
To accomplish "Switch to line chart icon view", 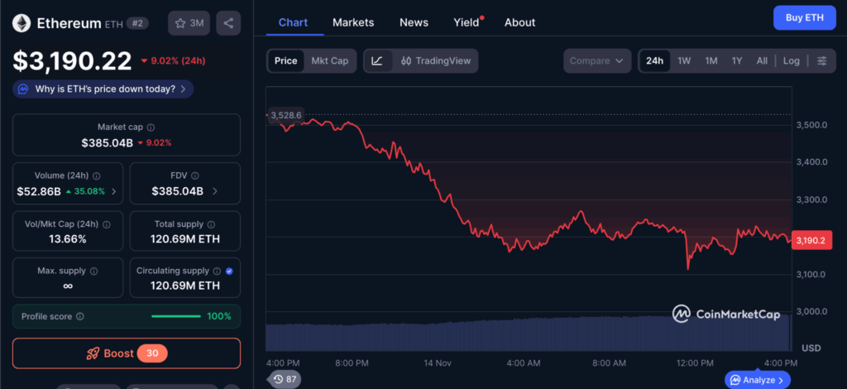I will pyautogui.click(x=377, y=60).
